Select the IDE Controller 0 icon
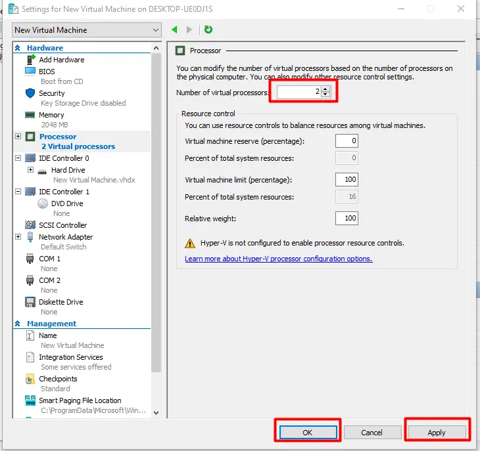480x451 pixels. click(30, 158)
